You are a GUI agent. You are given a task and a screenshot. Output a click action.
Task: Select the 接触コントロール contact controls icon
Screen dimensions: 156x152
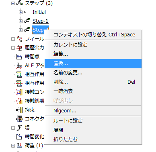pos(19,92)
